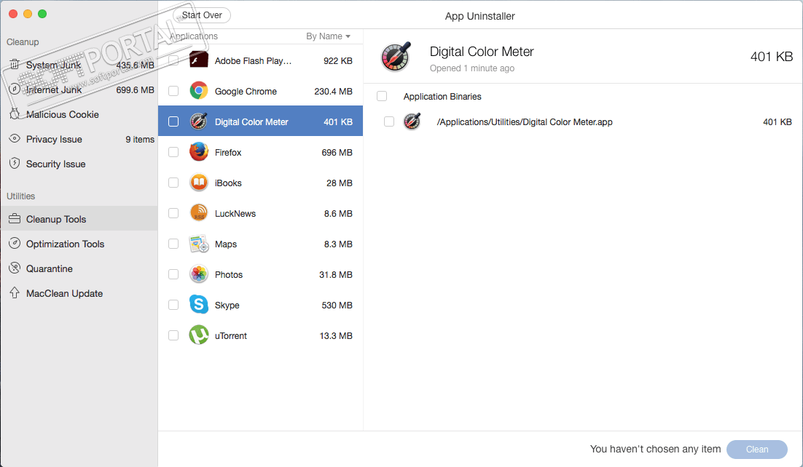Open MacClean Update in the sidebar
This screenshot has height=467, width=803.
[79, 293]
